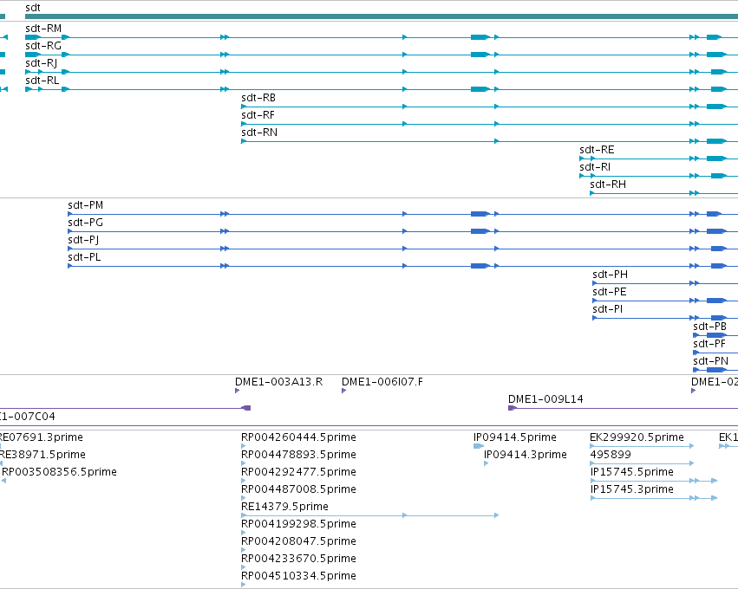Select the RP004292477.5prime EST
The width and height of the screenshot is (738, 589).
pos(298,472)
